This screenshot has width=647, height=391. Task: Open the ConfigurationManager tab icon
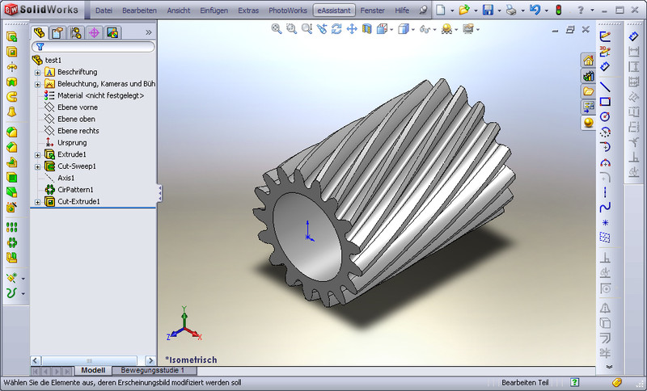(75, 33)
